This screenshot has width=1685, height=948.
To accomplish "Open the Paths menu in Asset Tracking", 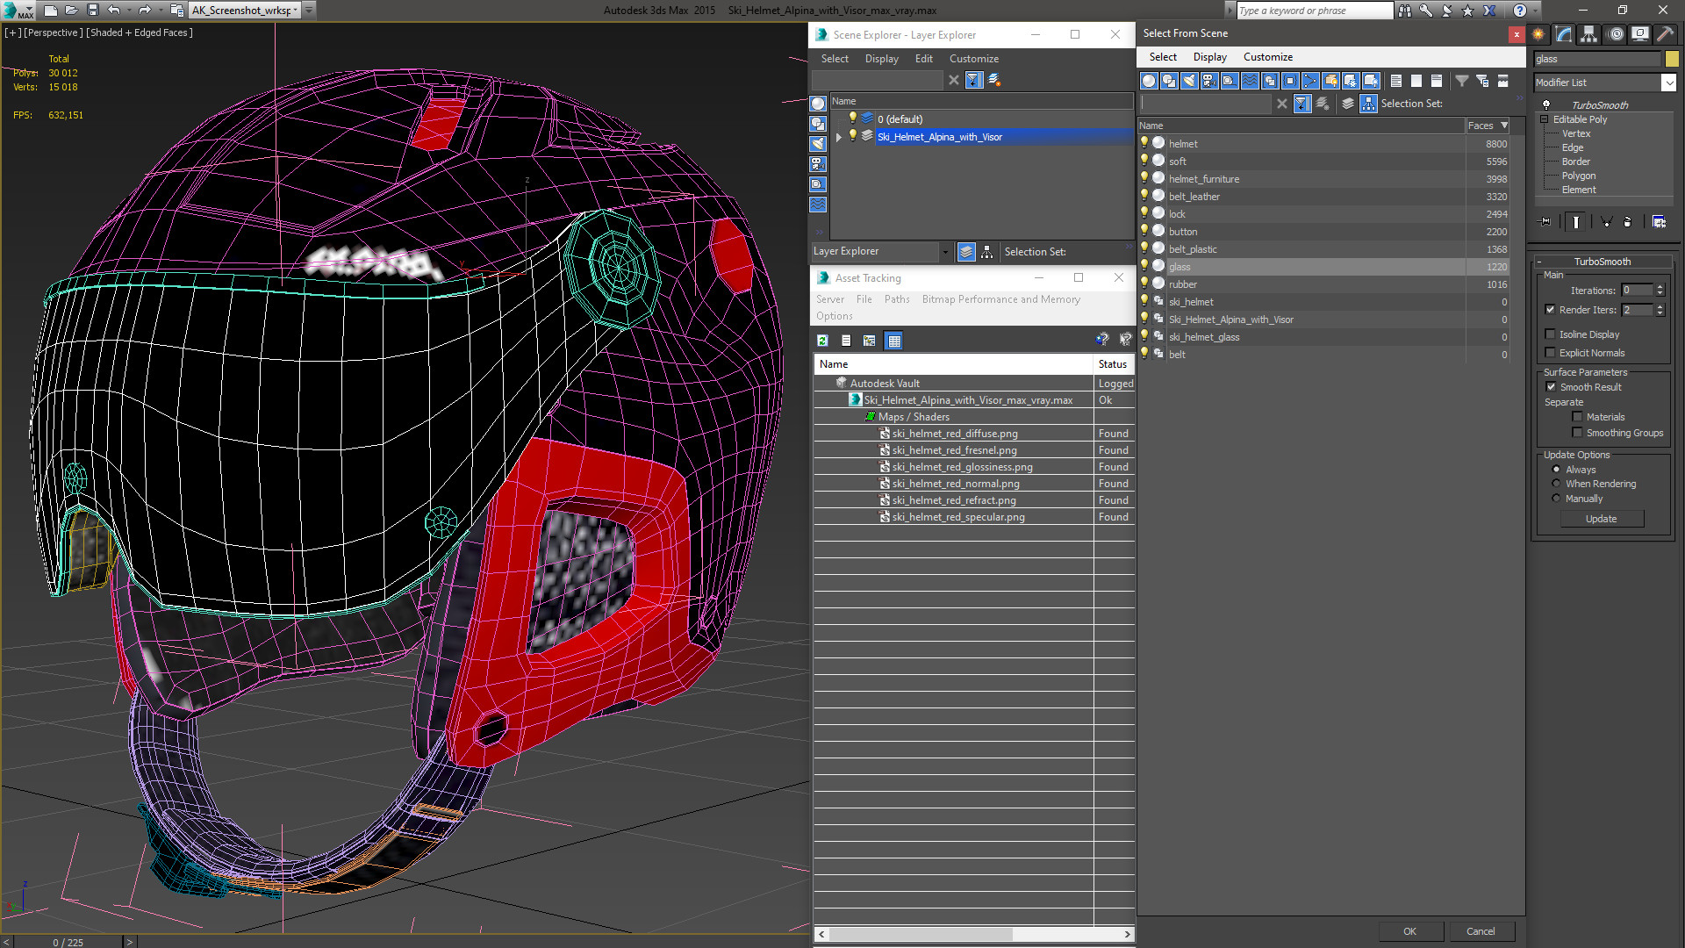I will pyautogui.click(x=896, y=299).
